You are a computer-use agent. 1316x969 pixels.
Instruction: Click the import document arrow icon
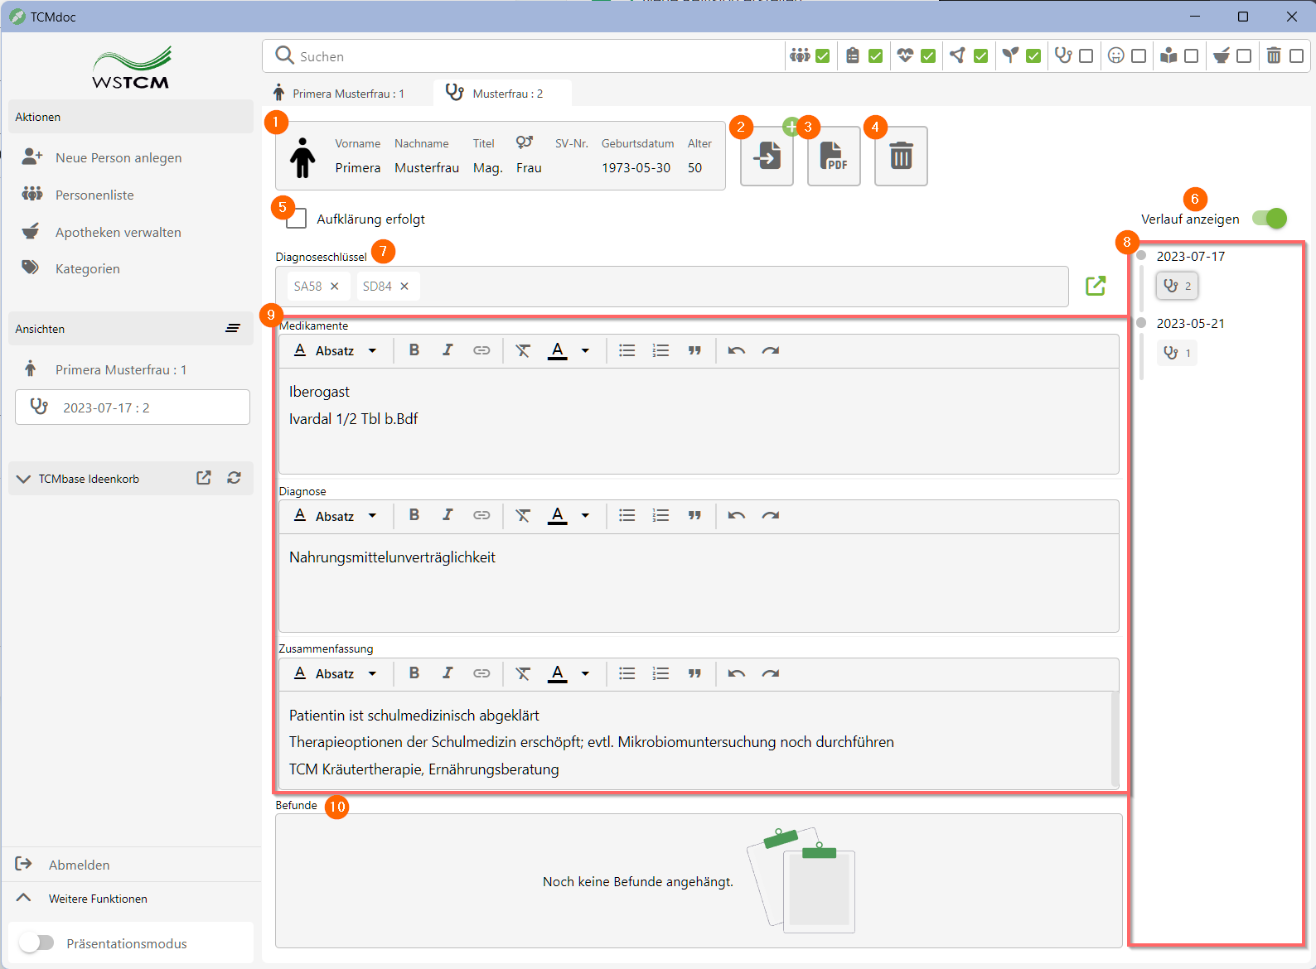[767, 156]
